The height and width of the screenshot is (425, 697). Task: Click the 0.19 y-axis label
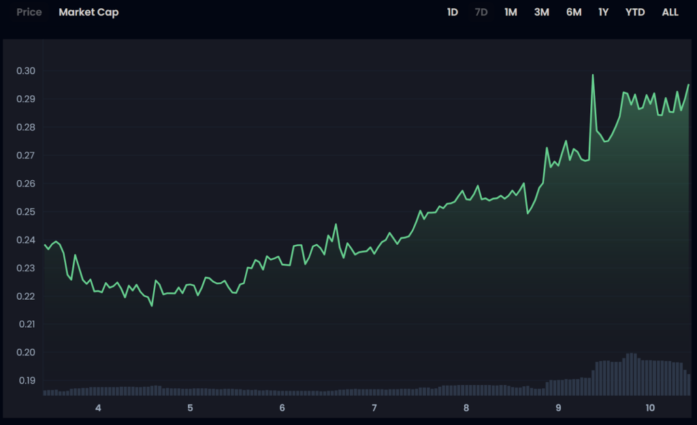(x=27, y=380)
